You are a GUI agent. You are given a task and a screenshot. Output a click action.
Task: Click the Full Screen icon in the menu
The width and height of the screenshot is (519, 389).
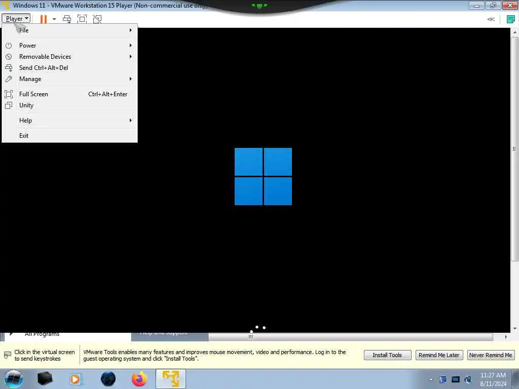point(9,94)
